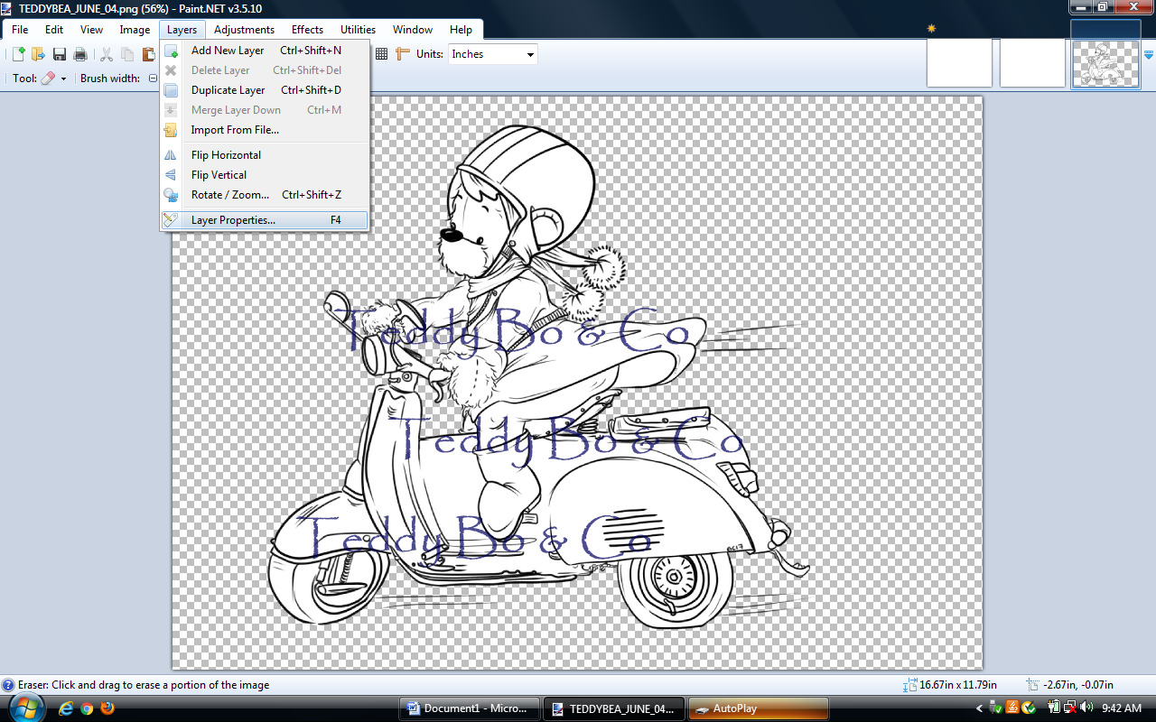
Task: Select the teddy bear scooter image thumbnail
Action: tap(1105, 63)
